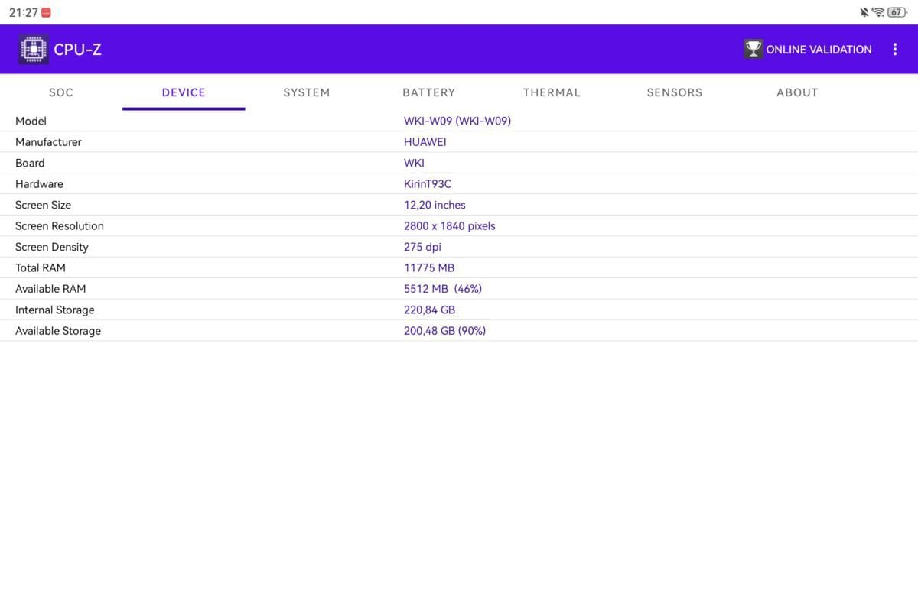Image resolution: width=918 pixels, height=603 pixels.
Task: Open the SYSTEM tab
Action: pyautogui.click(x=307, y=92)
